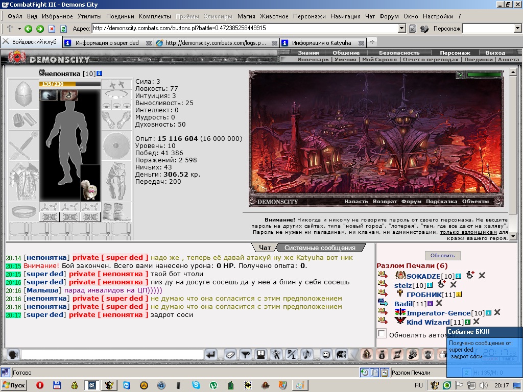Click the white cat pet image
The image size is (523, 392).
point(90,190)
